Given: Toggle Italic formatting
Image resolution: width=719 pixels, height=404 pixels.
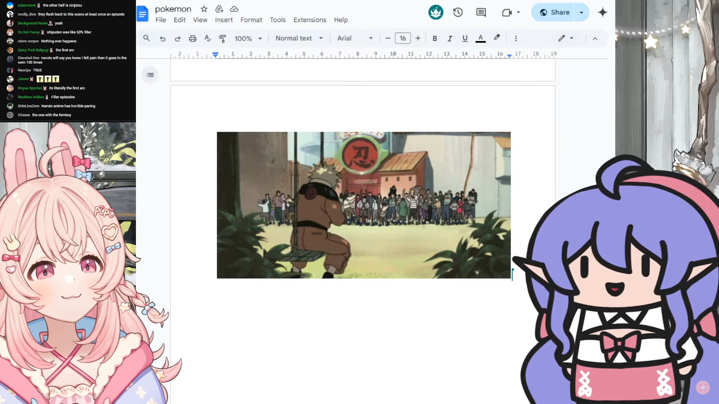Looking at the screenshot, I should (x=450, y=39).
